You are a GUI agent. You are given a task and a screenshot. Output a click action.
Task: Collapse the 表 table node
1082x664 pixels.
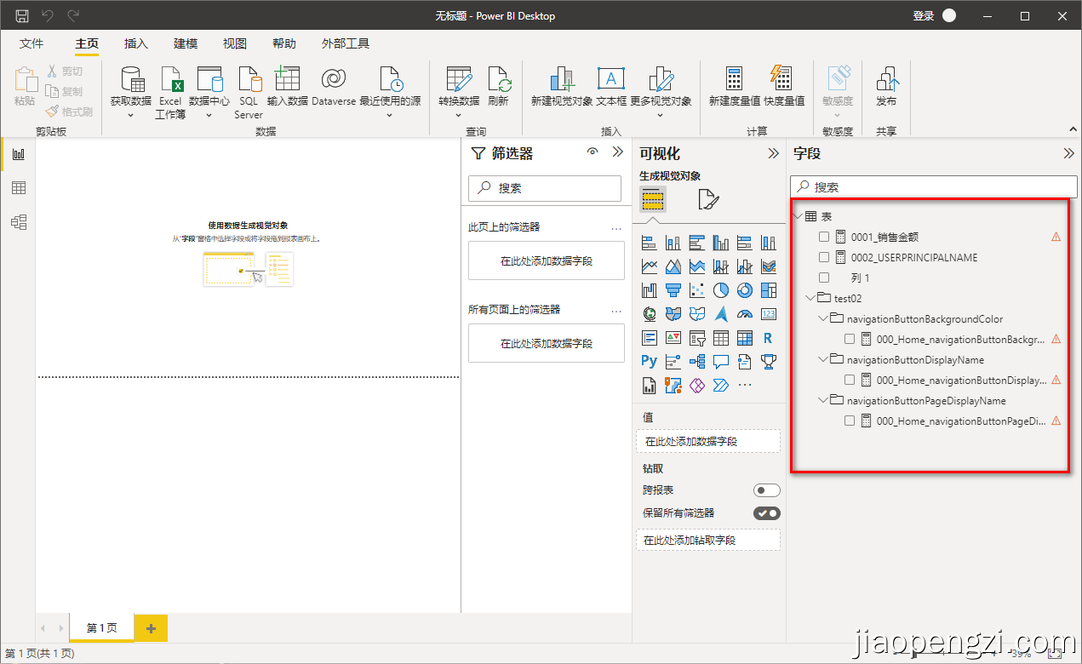[798, 216]
